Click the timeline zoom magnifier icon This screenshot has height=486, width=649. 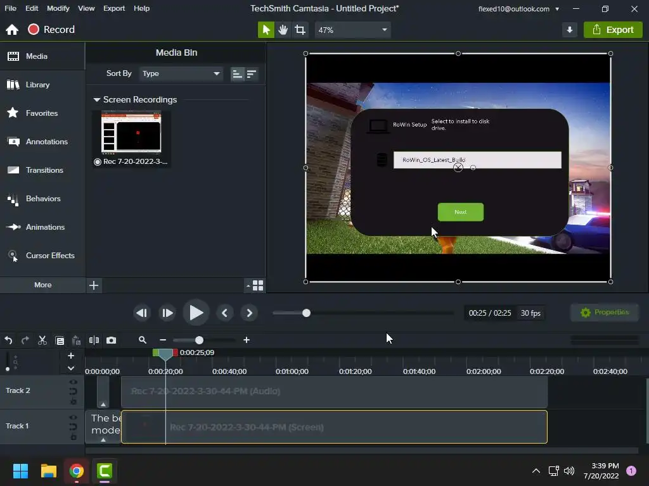tap(143, 340)
